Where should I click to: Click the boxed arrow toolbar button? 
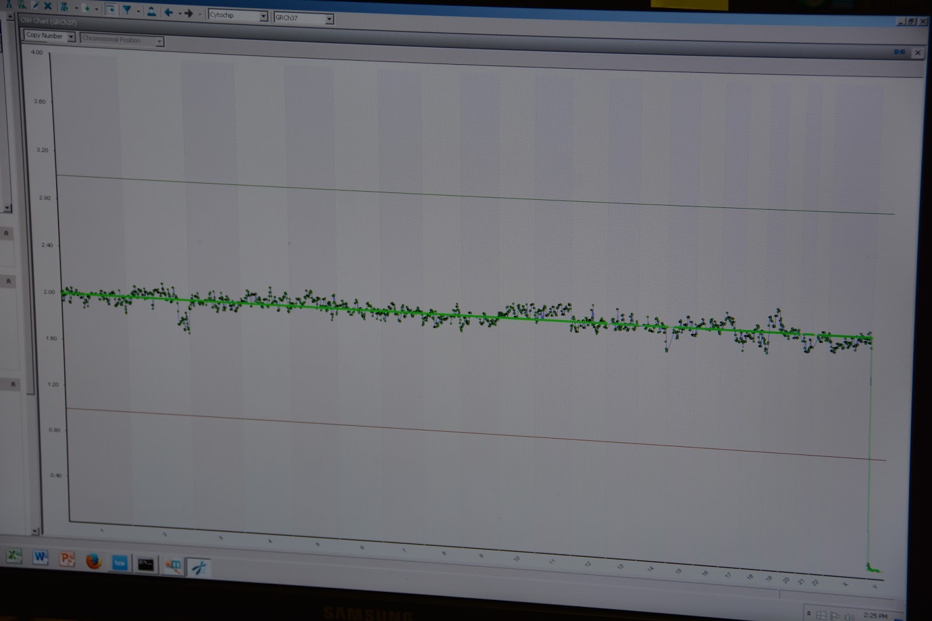pos(111,9)
